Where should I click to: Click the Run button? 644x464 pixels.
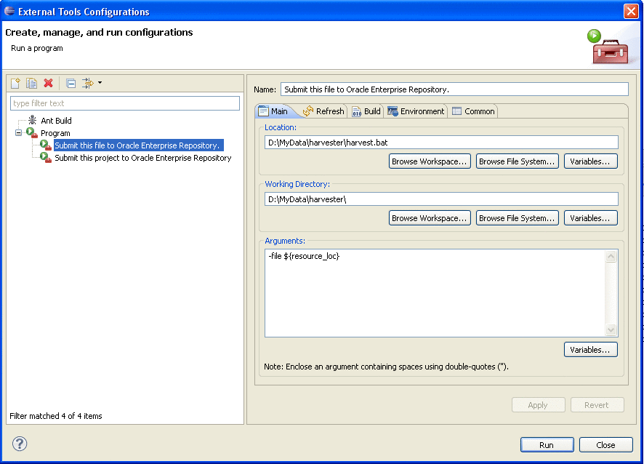[x=547, y=444]
